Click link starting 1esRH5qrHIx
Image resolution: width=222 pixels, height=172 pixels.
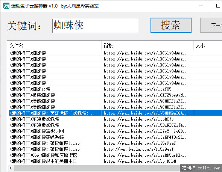(x=146, y=155)
